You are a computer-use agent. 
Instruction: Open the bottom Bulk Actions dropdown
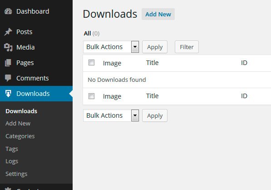pyautogui.click(x=111, y=115)
